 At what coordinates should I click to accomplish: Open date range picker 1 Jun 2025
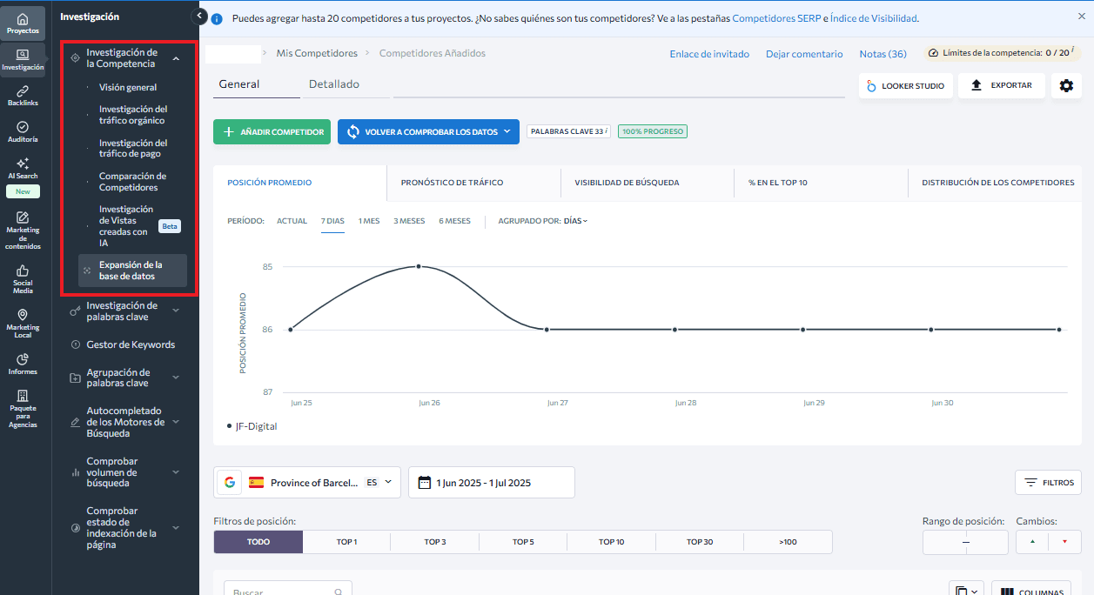point(491,482)
